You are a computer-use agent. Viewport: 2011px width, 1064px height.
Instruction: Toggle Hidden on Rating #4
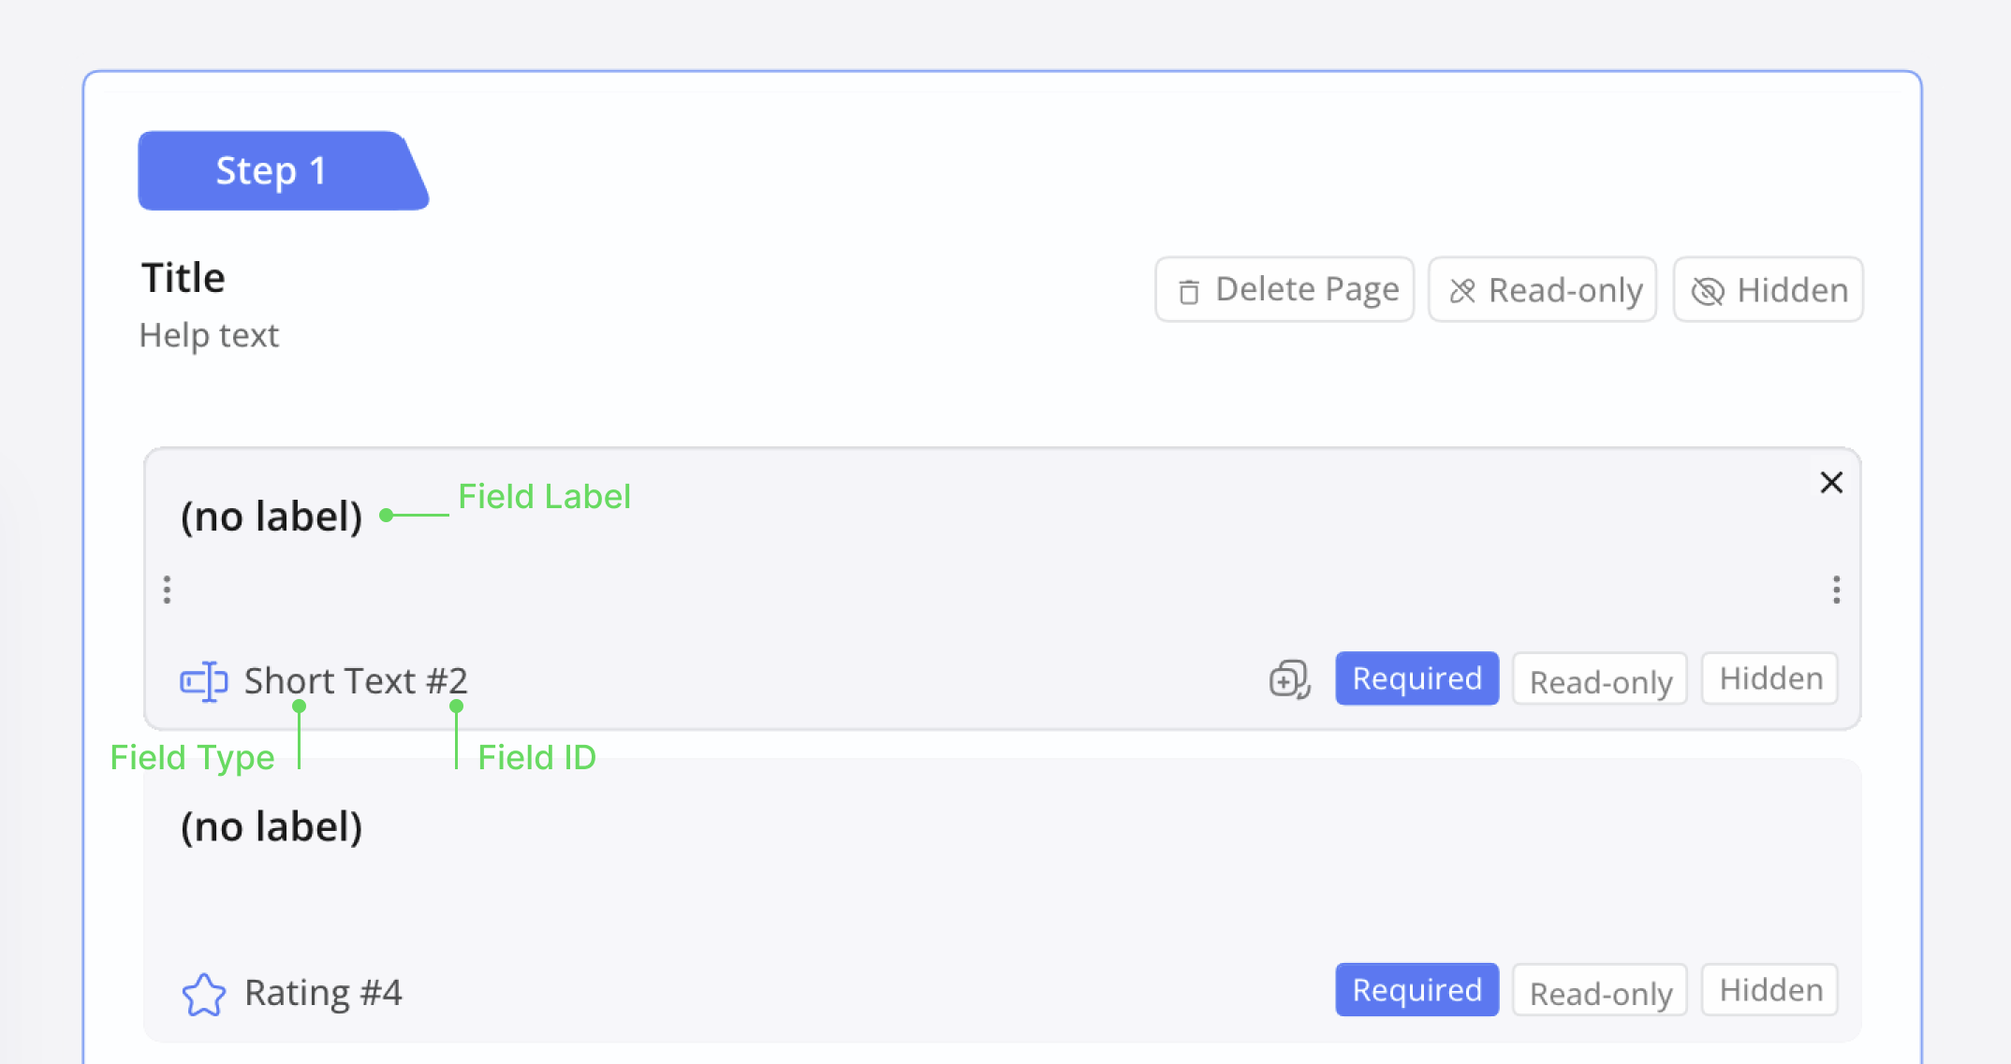1769,990
